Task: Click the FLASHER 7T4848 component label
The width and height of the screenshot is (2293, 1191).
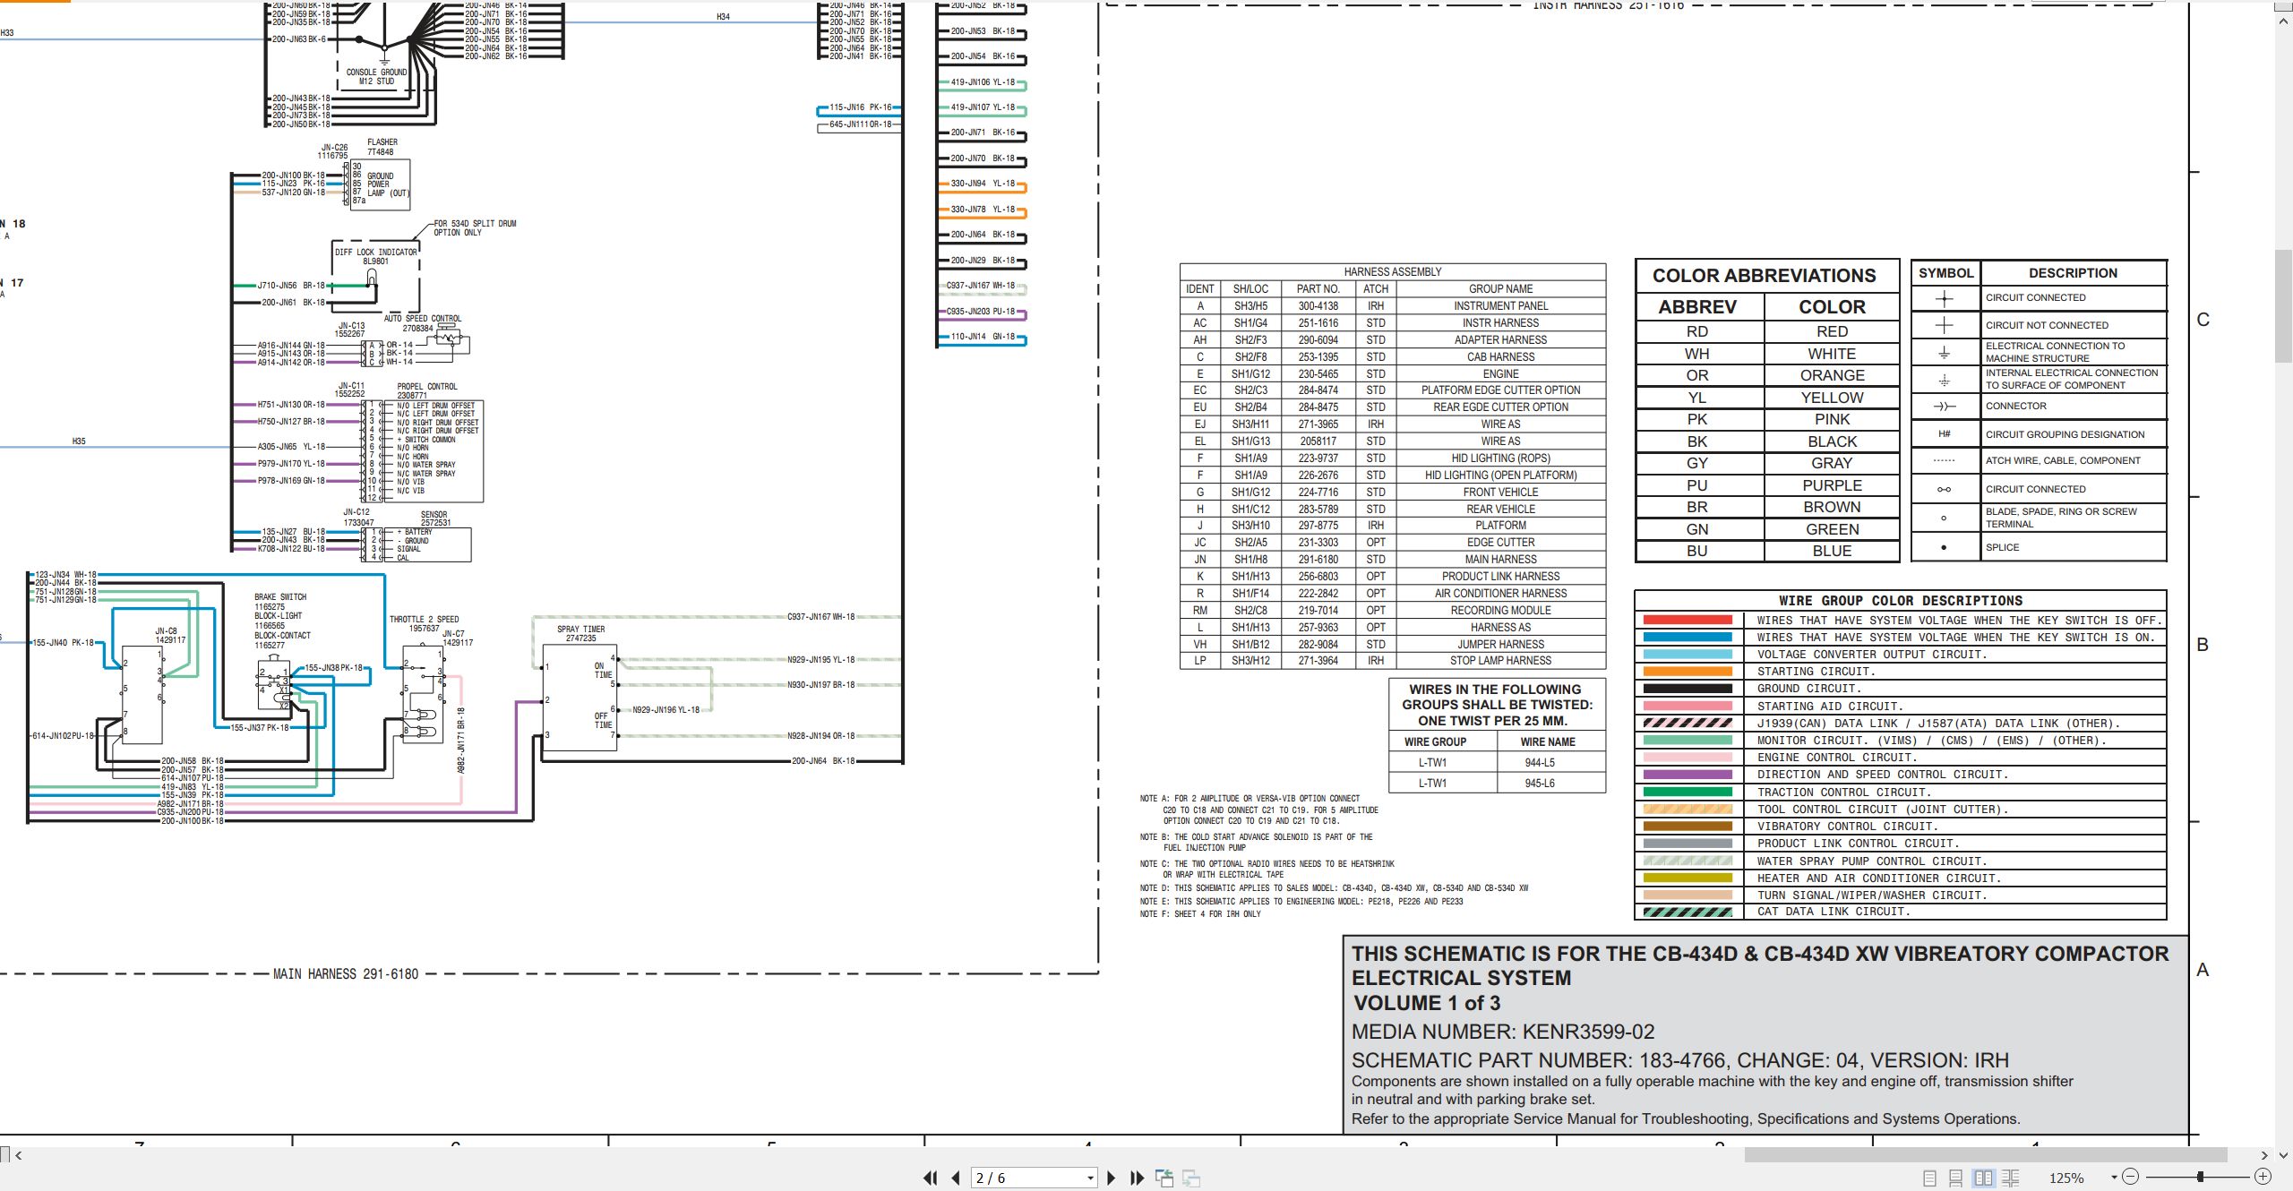Action: point(382,147)
